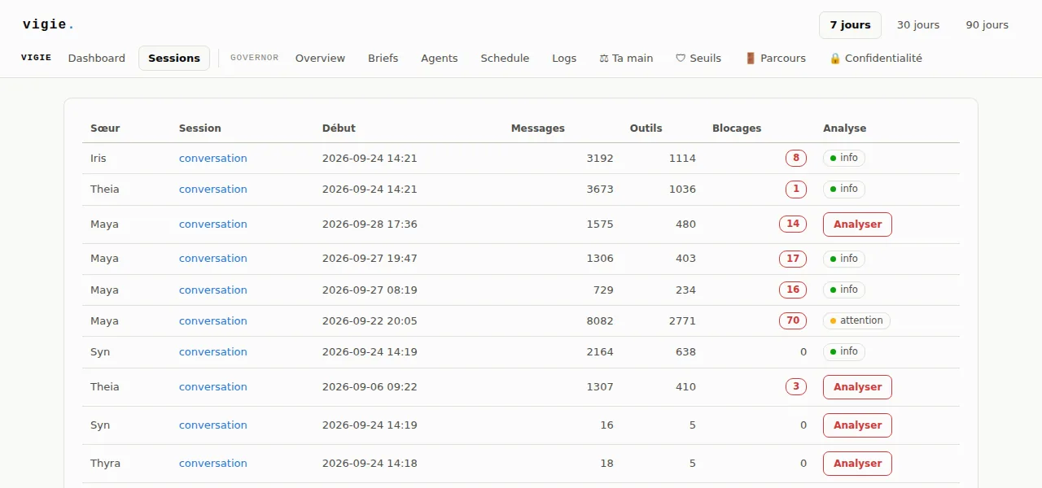Open the Schedule page

pos(505,59)
